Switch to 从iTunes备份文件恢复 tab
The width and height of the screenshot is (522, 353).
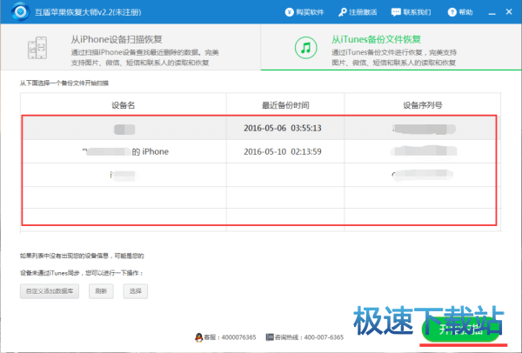(x=391, y=47)
